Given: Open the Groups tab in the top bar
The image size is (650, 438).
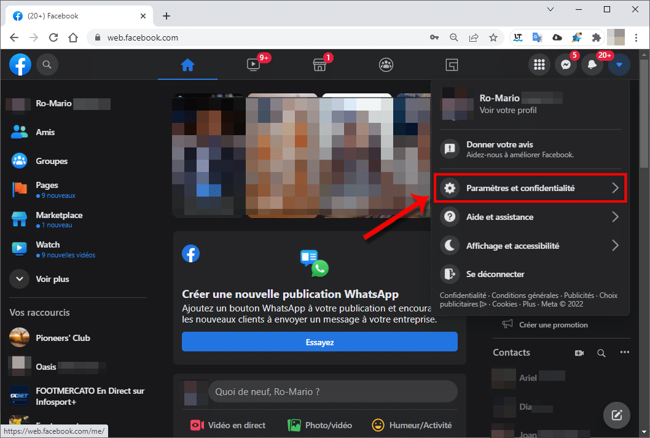Looking at the screenshot, I should click(386, 65).
